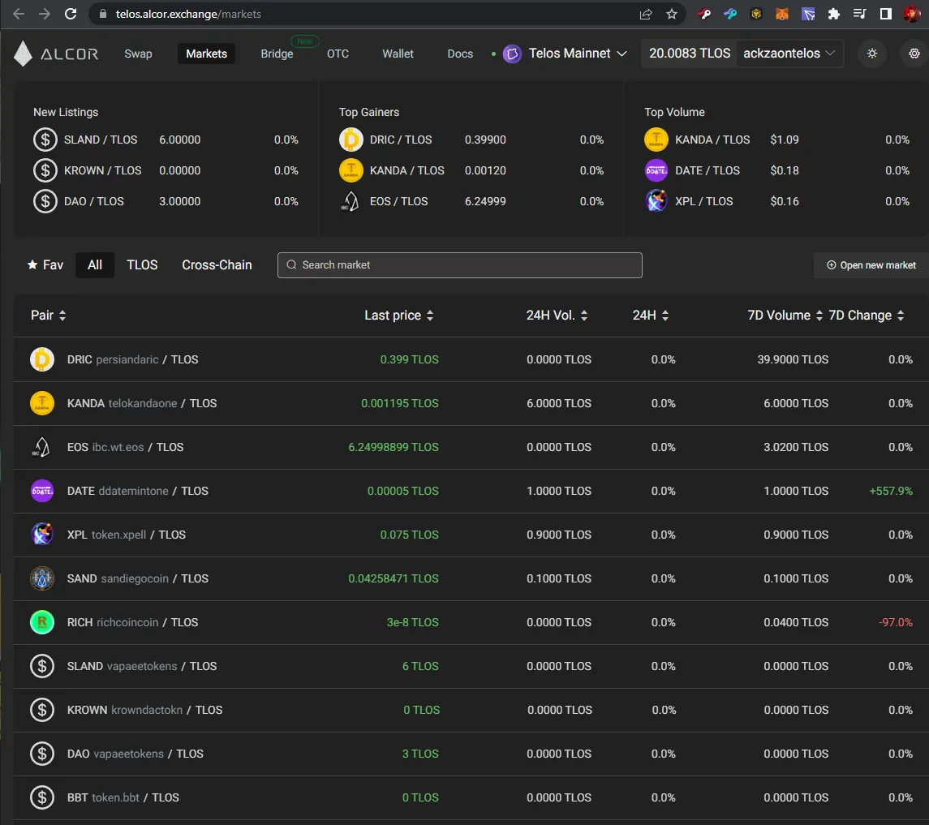929x825 pixels.
Task: Select the All markets filter
Action: [95, 264]
